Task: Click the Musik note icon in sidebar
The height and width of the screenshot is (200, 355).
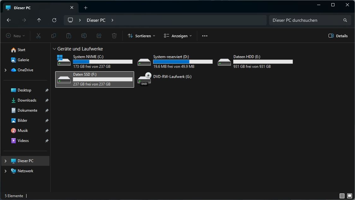Action: click(x=14, y=131)
